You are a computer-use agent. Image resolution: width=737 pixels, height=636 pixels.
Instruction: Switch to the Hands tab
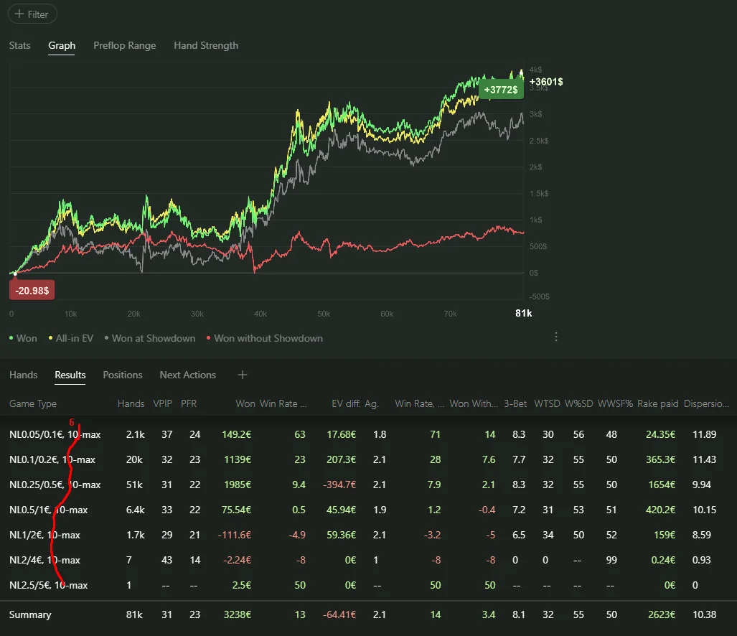tap(24, 375)
